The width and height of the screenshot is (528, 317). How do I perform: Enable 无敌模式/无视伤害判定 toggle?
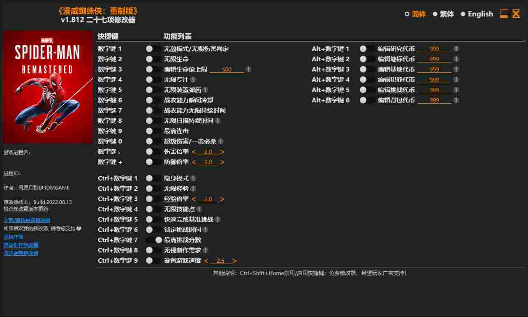[153, 49]
